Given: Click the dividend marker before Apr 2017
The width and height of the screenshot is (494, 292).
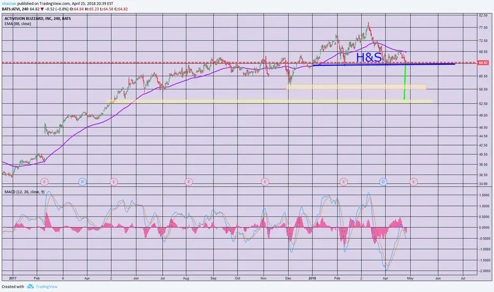Looking at the screenshot, I should 82,182.
